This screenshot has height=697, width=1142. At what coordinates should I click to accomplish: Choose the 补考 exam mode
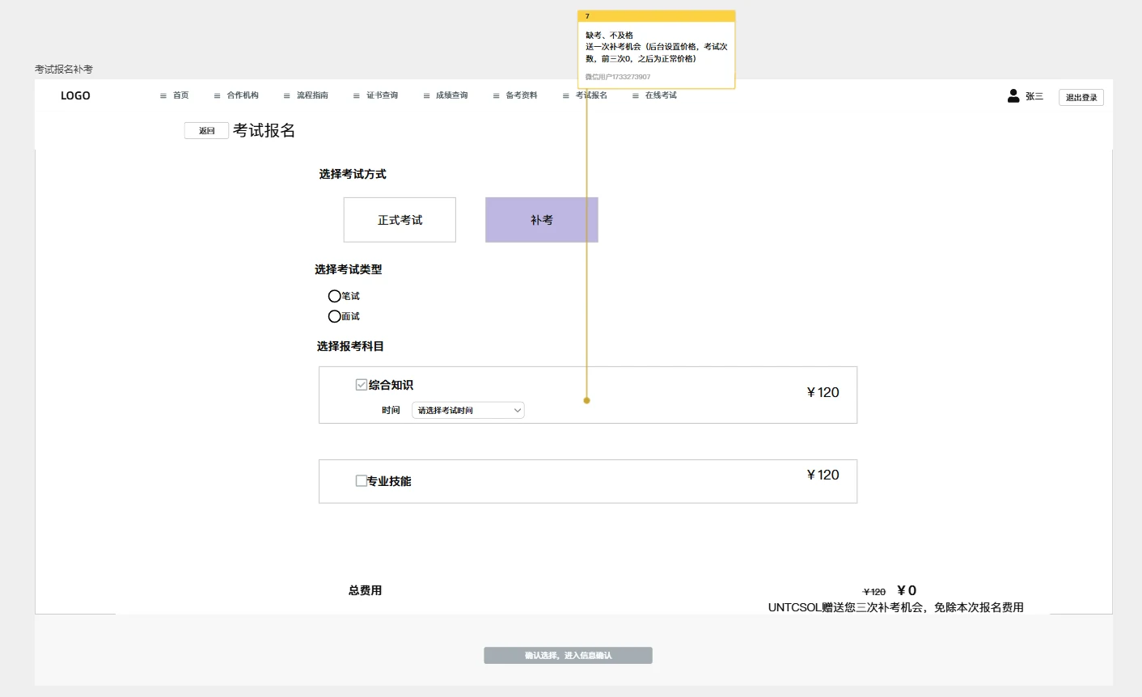tap(542, 220)
